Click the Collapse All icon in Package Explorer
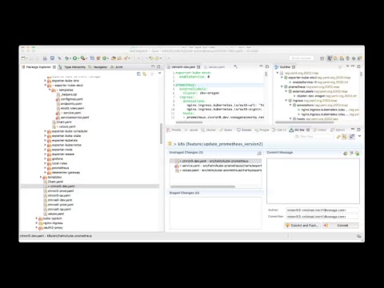This screenshot has height=288, width=384. point(138,74)
